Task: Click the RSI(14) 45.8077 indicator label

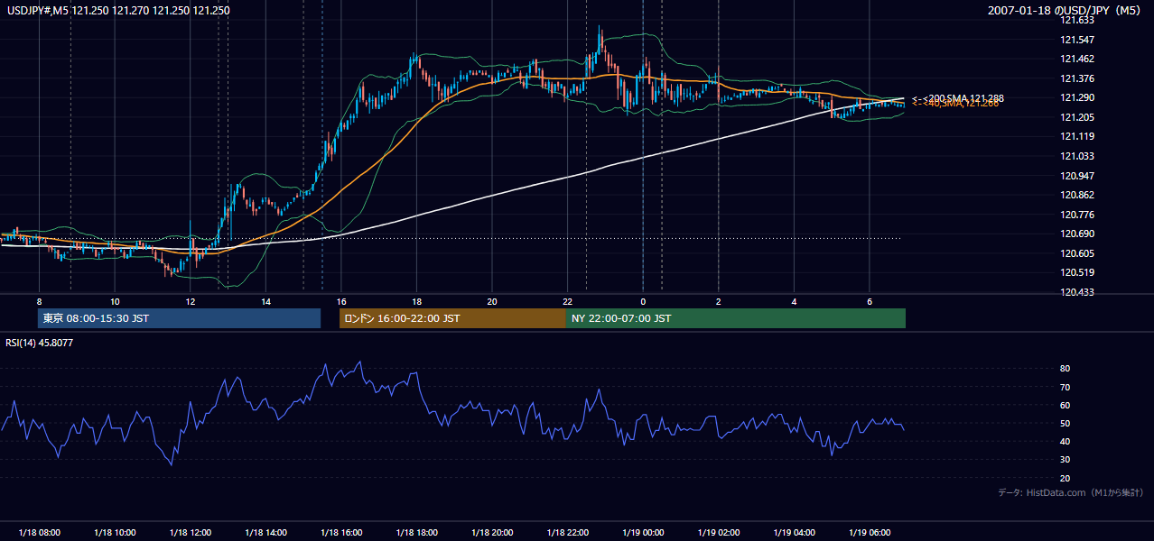Action: (x=39, y=343)
